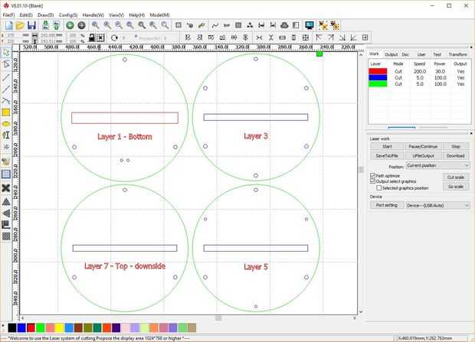Click the blue grid tool icon
475x342 pixels.
[6, 174]
